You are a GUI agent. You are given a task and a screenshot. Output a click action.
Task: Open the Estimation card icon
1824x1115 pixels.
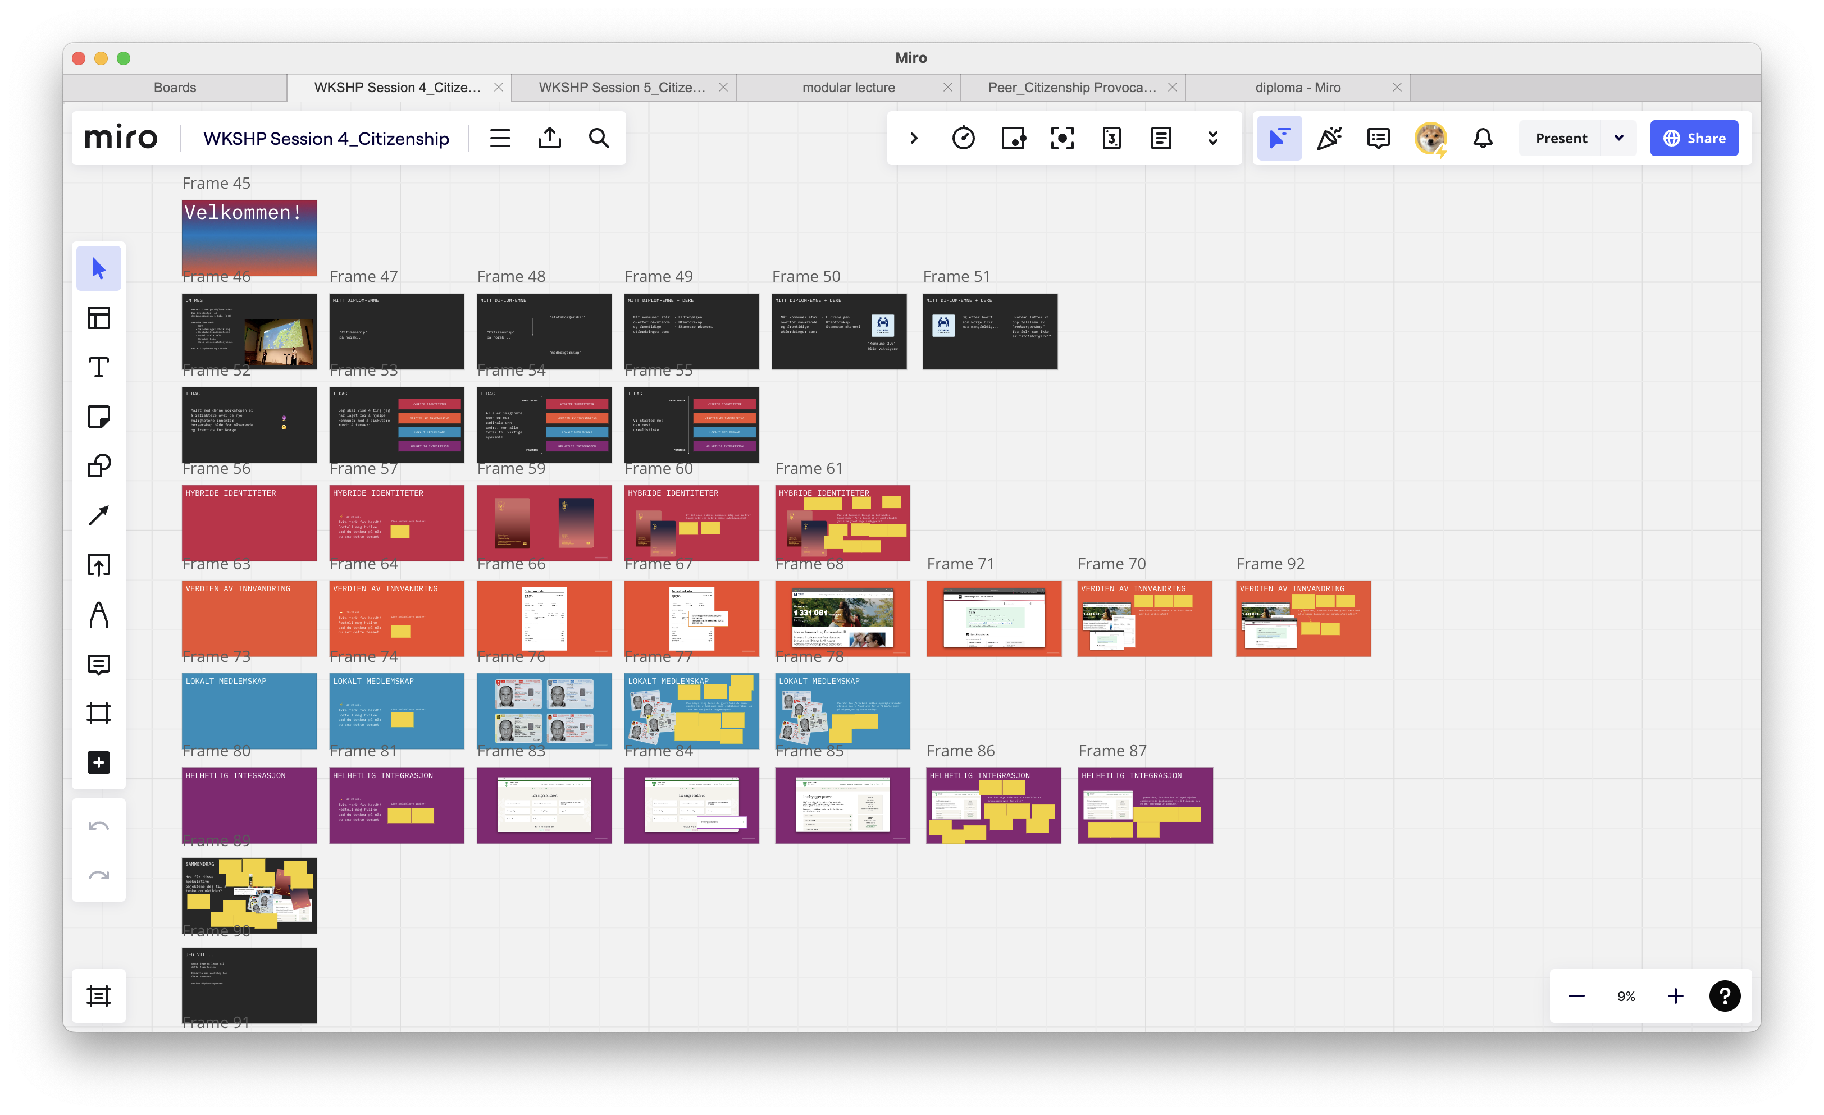pyautogui.click(x=1111, y=138)
